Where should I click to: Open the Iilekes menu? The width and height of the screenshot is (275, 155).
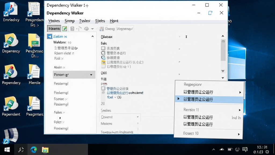(x=100, y=21)
